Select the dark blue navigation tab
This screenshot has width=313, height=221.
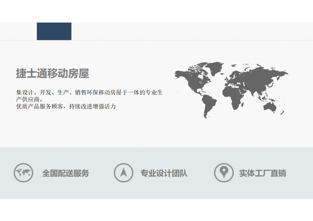(x=54, y=31)
